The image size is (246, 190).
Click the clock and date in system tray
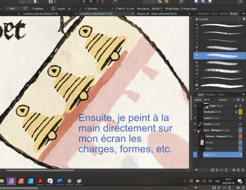point(228,181)
